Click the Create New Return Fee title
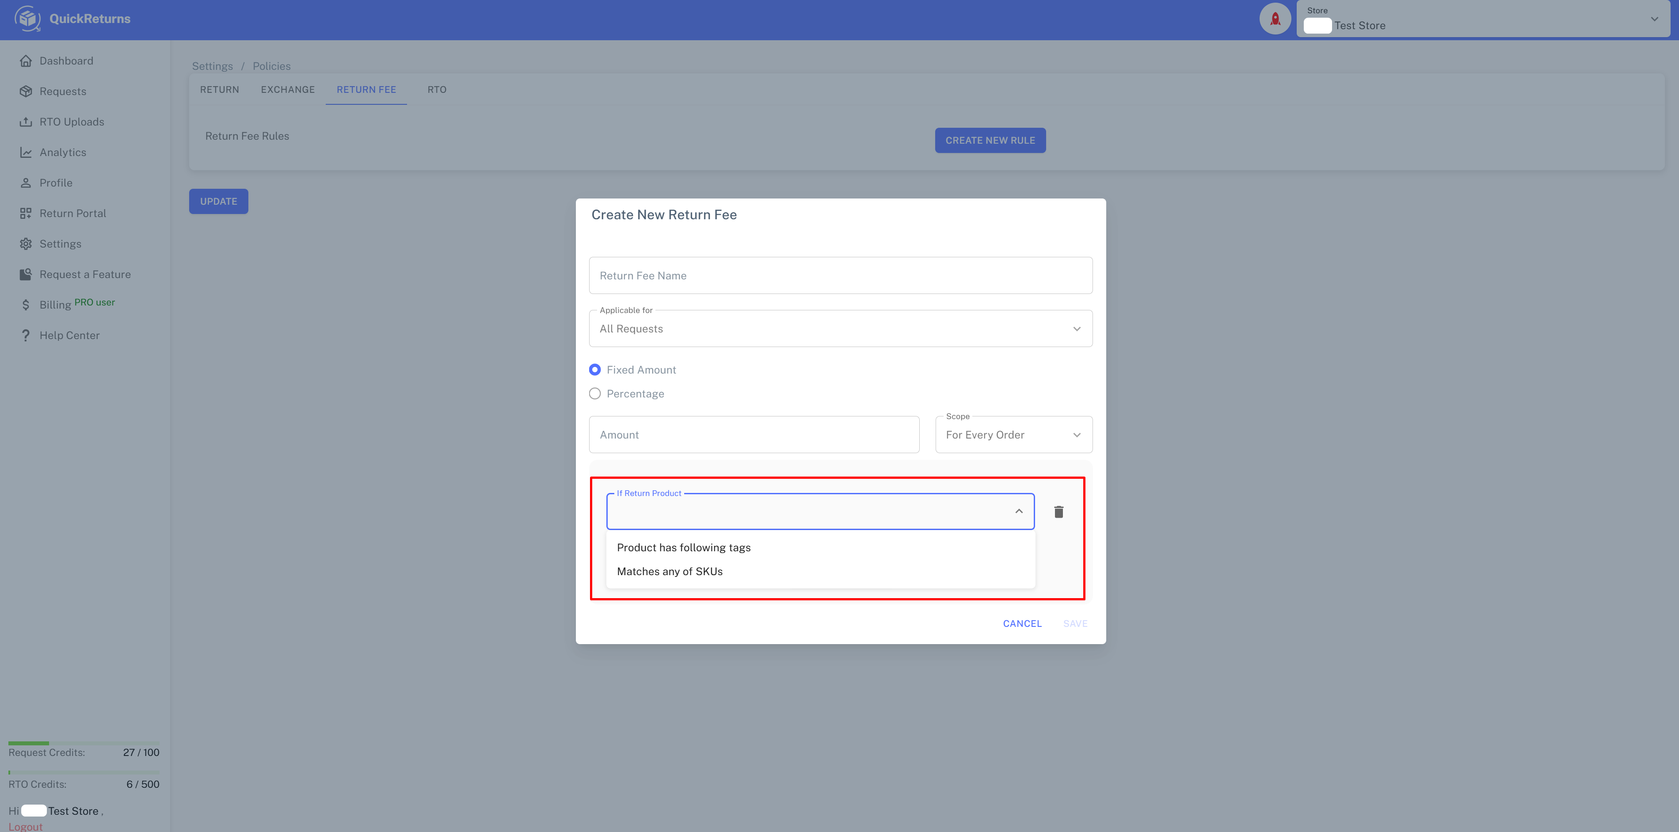1679x832 pixels. [663, 214]
